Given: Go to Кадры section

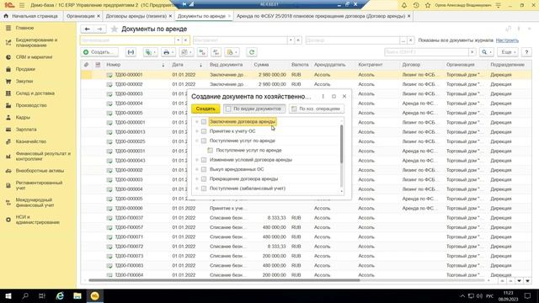Looking at the screenshot, I should tap(23, 117).
